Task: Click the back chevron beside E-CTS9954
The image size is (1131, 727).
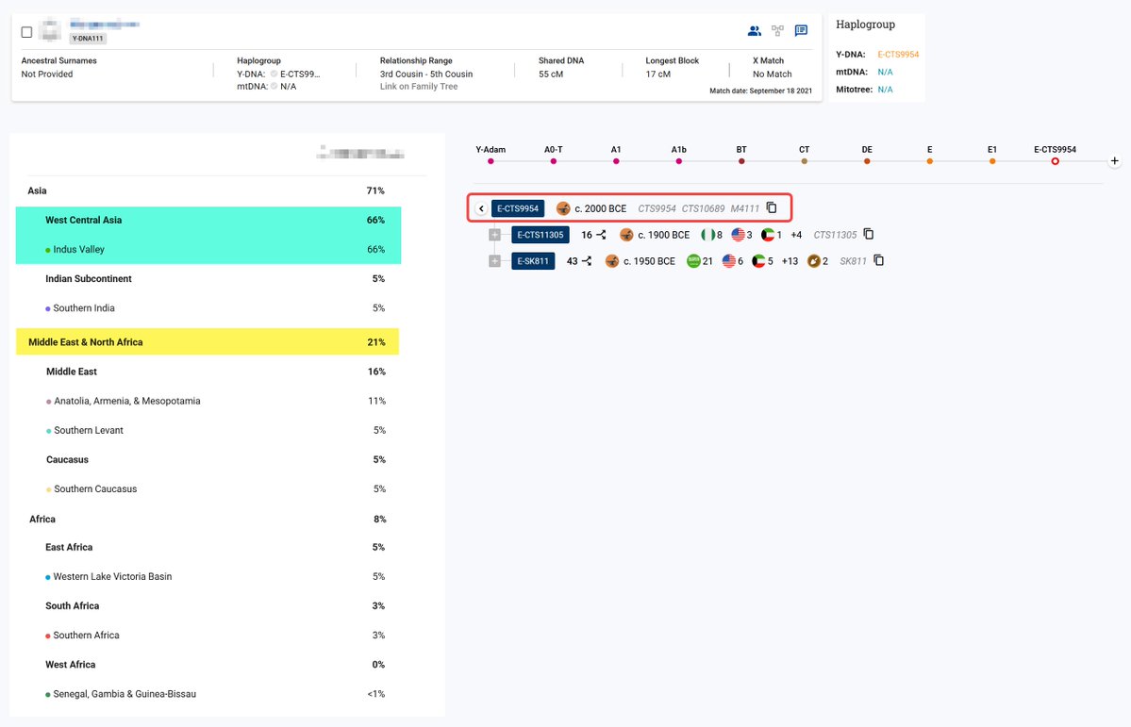Action: pos(481,208)
